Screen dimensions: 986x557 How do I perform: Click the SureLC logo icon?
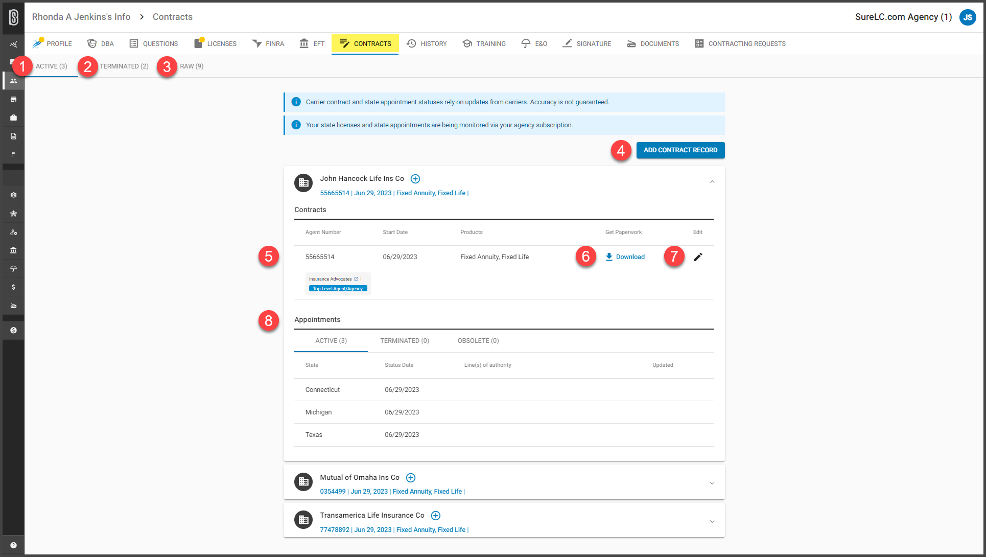[14, 17]
